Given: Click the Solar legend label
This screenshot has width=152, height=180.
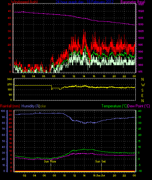Looking at the screenshot, I should click(x=42, y=106).
